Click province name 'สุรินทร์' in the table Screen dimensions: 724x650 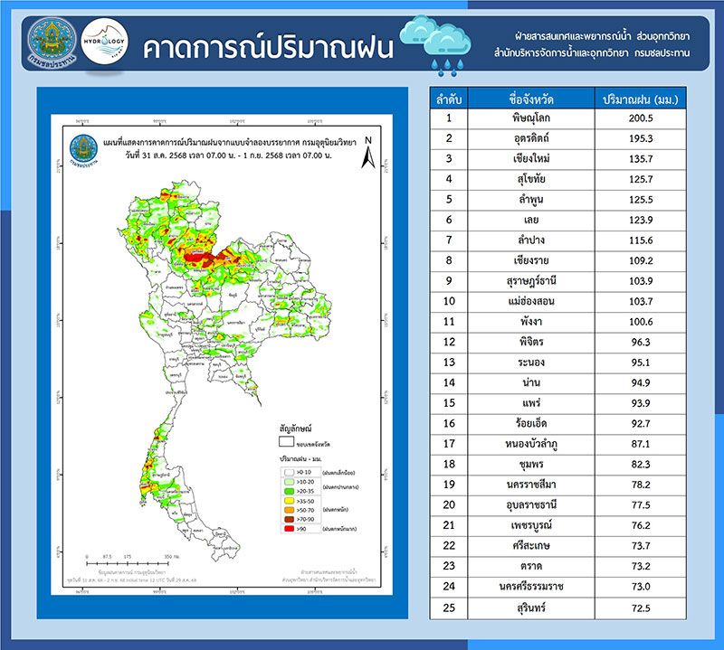pyautogui.click(x=531, y=608)
